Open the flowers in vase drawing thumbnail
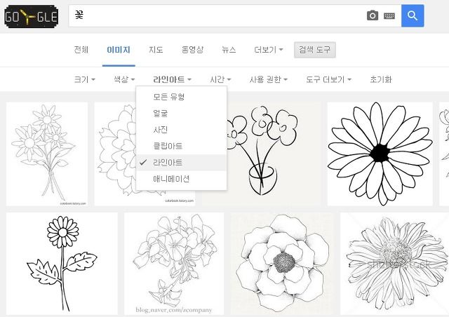449x317 pixels. (x=274, y=154)
